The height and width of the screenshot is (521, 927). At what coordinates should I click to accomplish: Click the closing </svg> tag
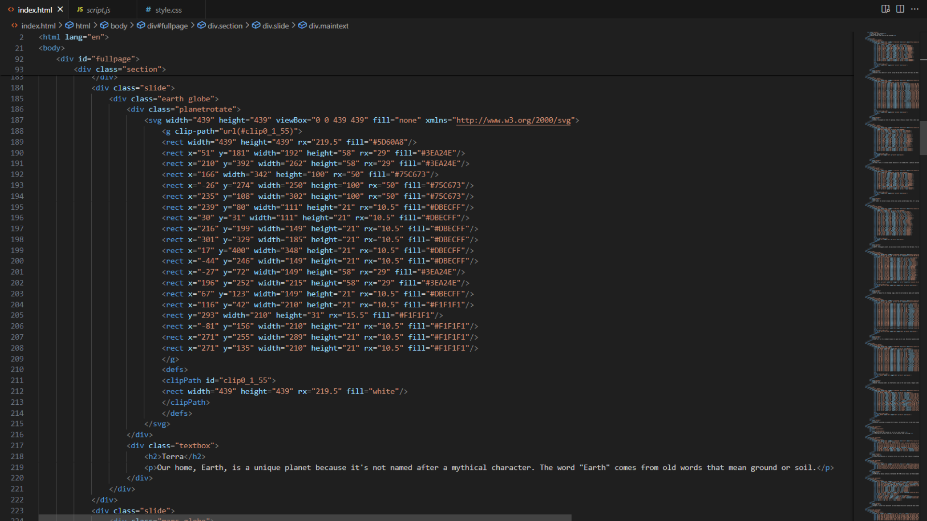click(x=157, y=424)
